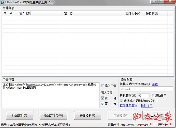Open the 软件使用教程 link
Screen dimensions: 176x128
(x=128, y=106)
